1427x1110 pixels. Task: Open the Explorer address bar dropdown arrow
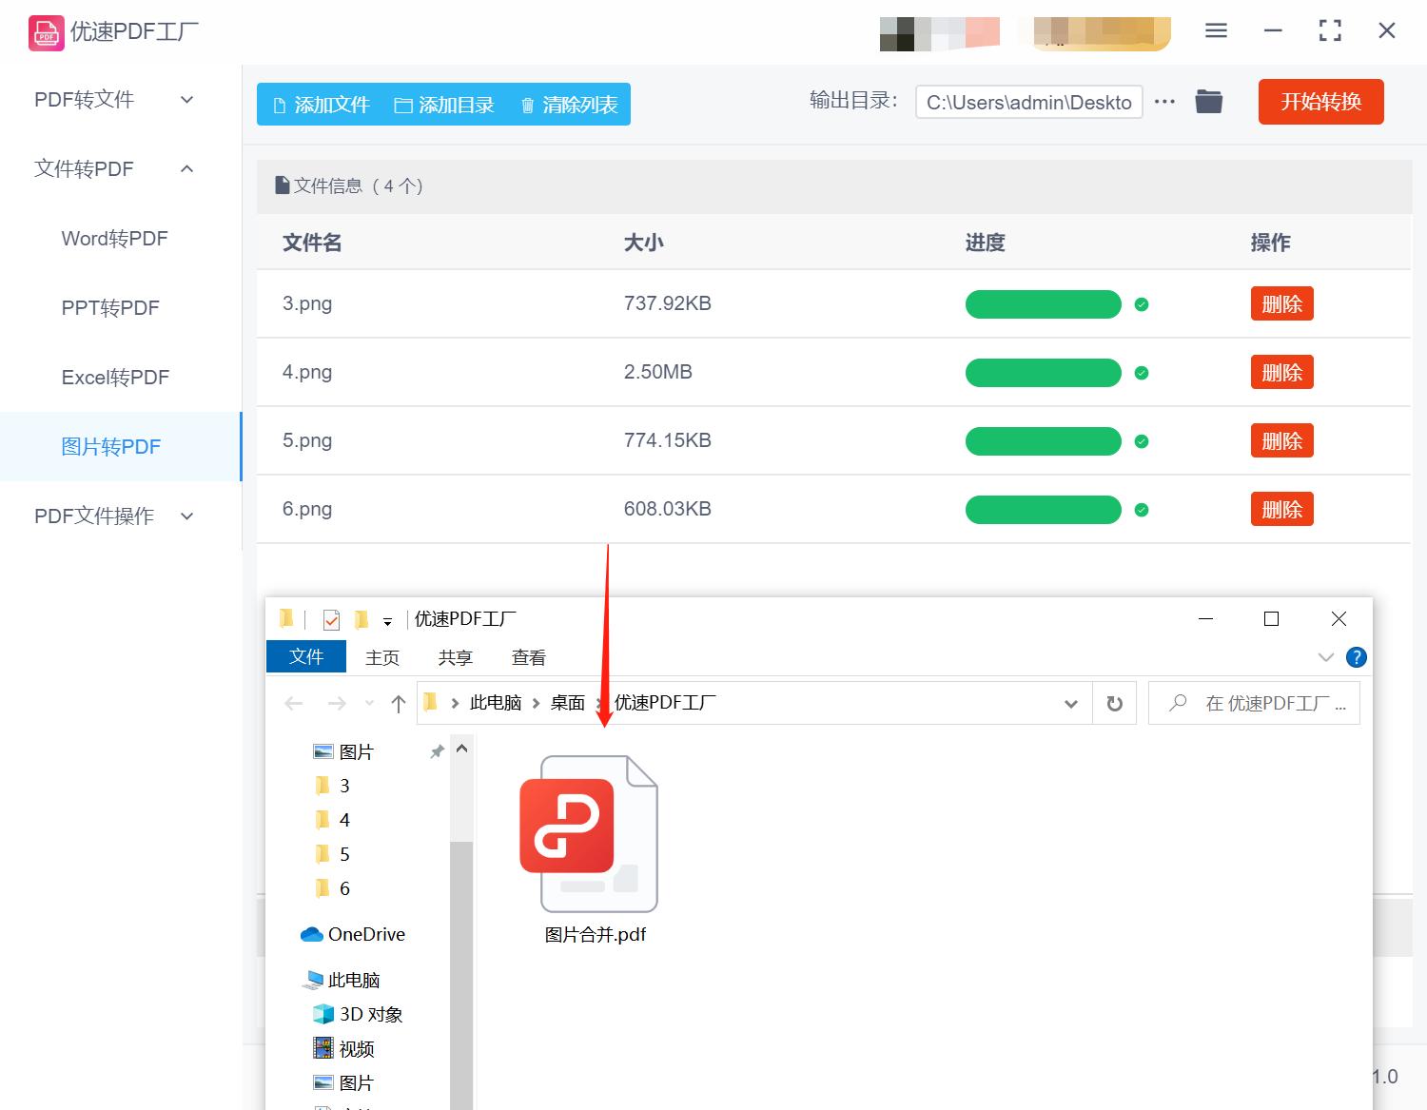[1071, 703]
